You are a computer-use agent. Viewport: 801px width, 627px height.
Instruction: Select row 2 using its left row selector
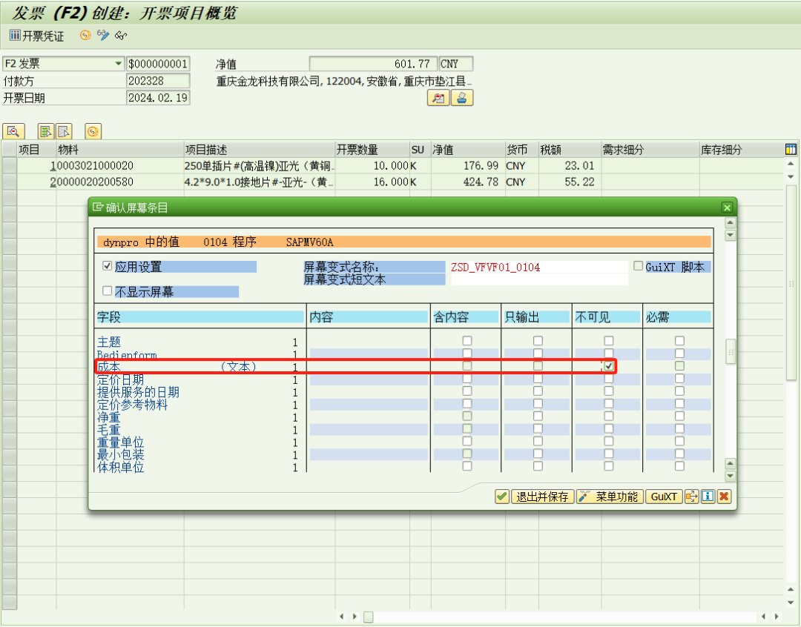point(9,182)
